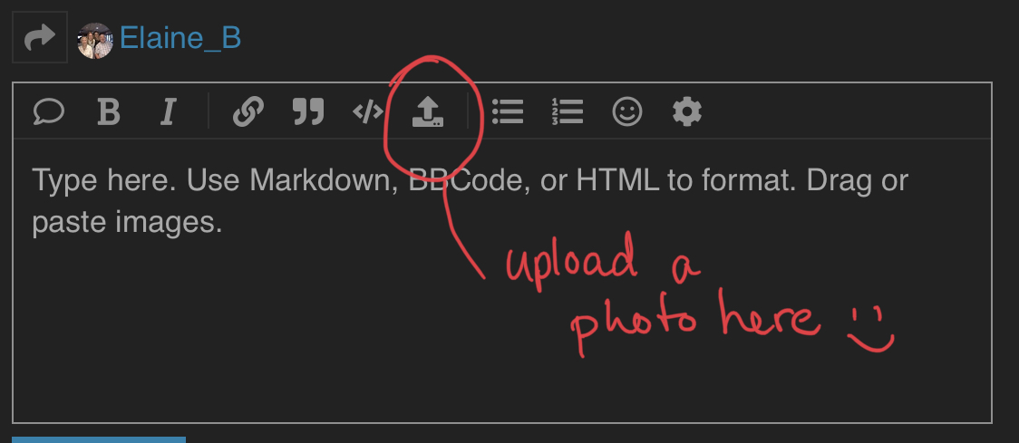Open the emoji smiley picker

(627, 111)
